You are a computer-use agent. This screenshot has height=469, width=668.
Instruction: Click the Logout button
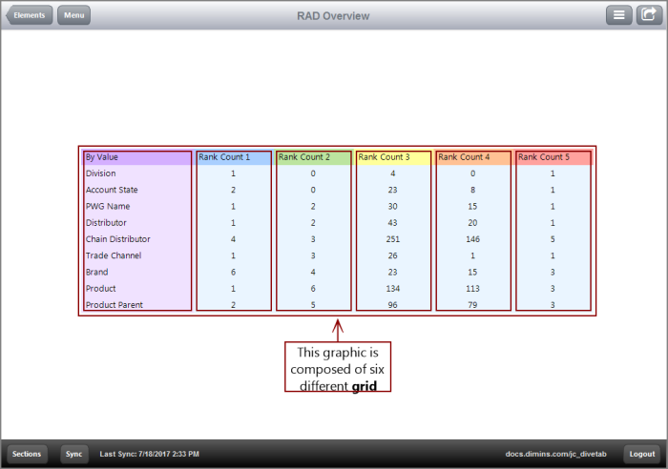tap(642, 454)
